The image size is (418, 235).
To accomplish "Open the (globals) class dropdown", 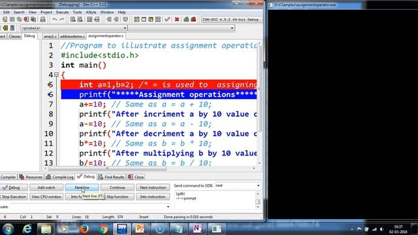I will 74,28.
